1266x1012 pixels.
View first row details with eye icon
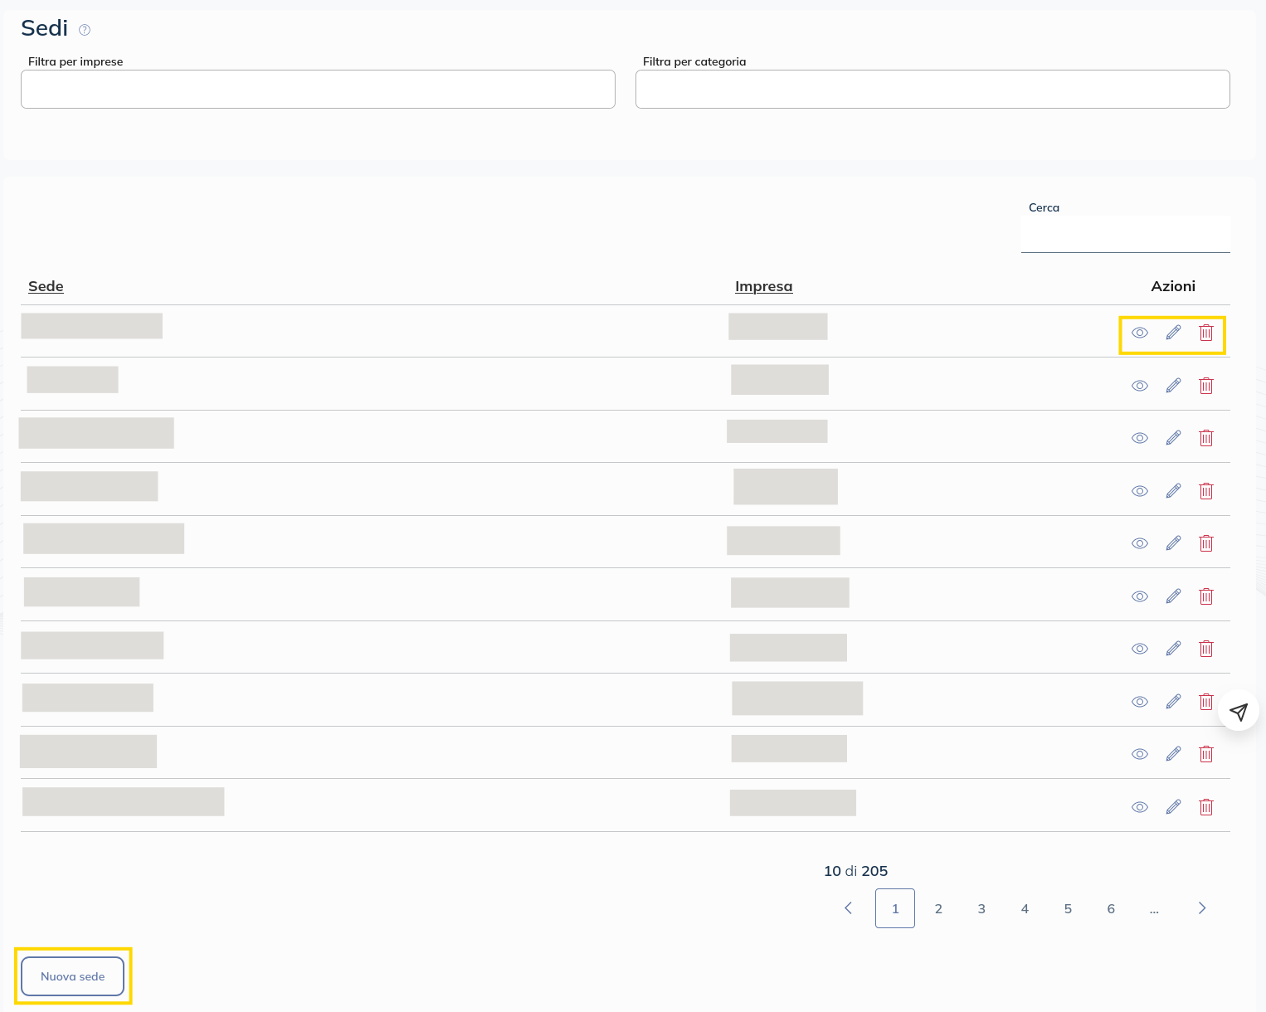coord(1140,333)
